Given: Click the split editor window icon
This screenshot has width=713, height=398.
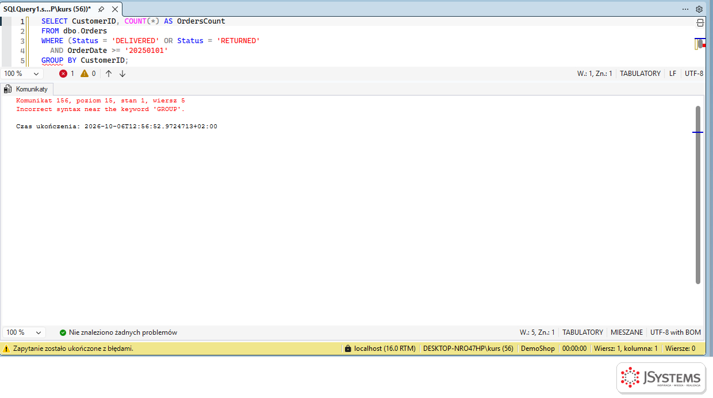Looking at the screenshot, I should click(700, 22).
